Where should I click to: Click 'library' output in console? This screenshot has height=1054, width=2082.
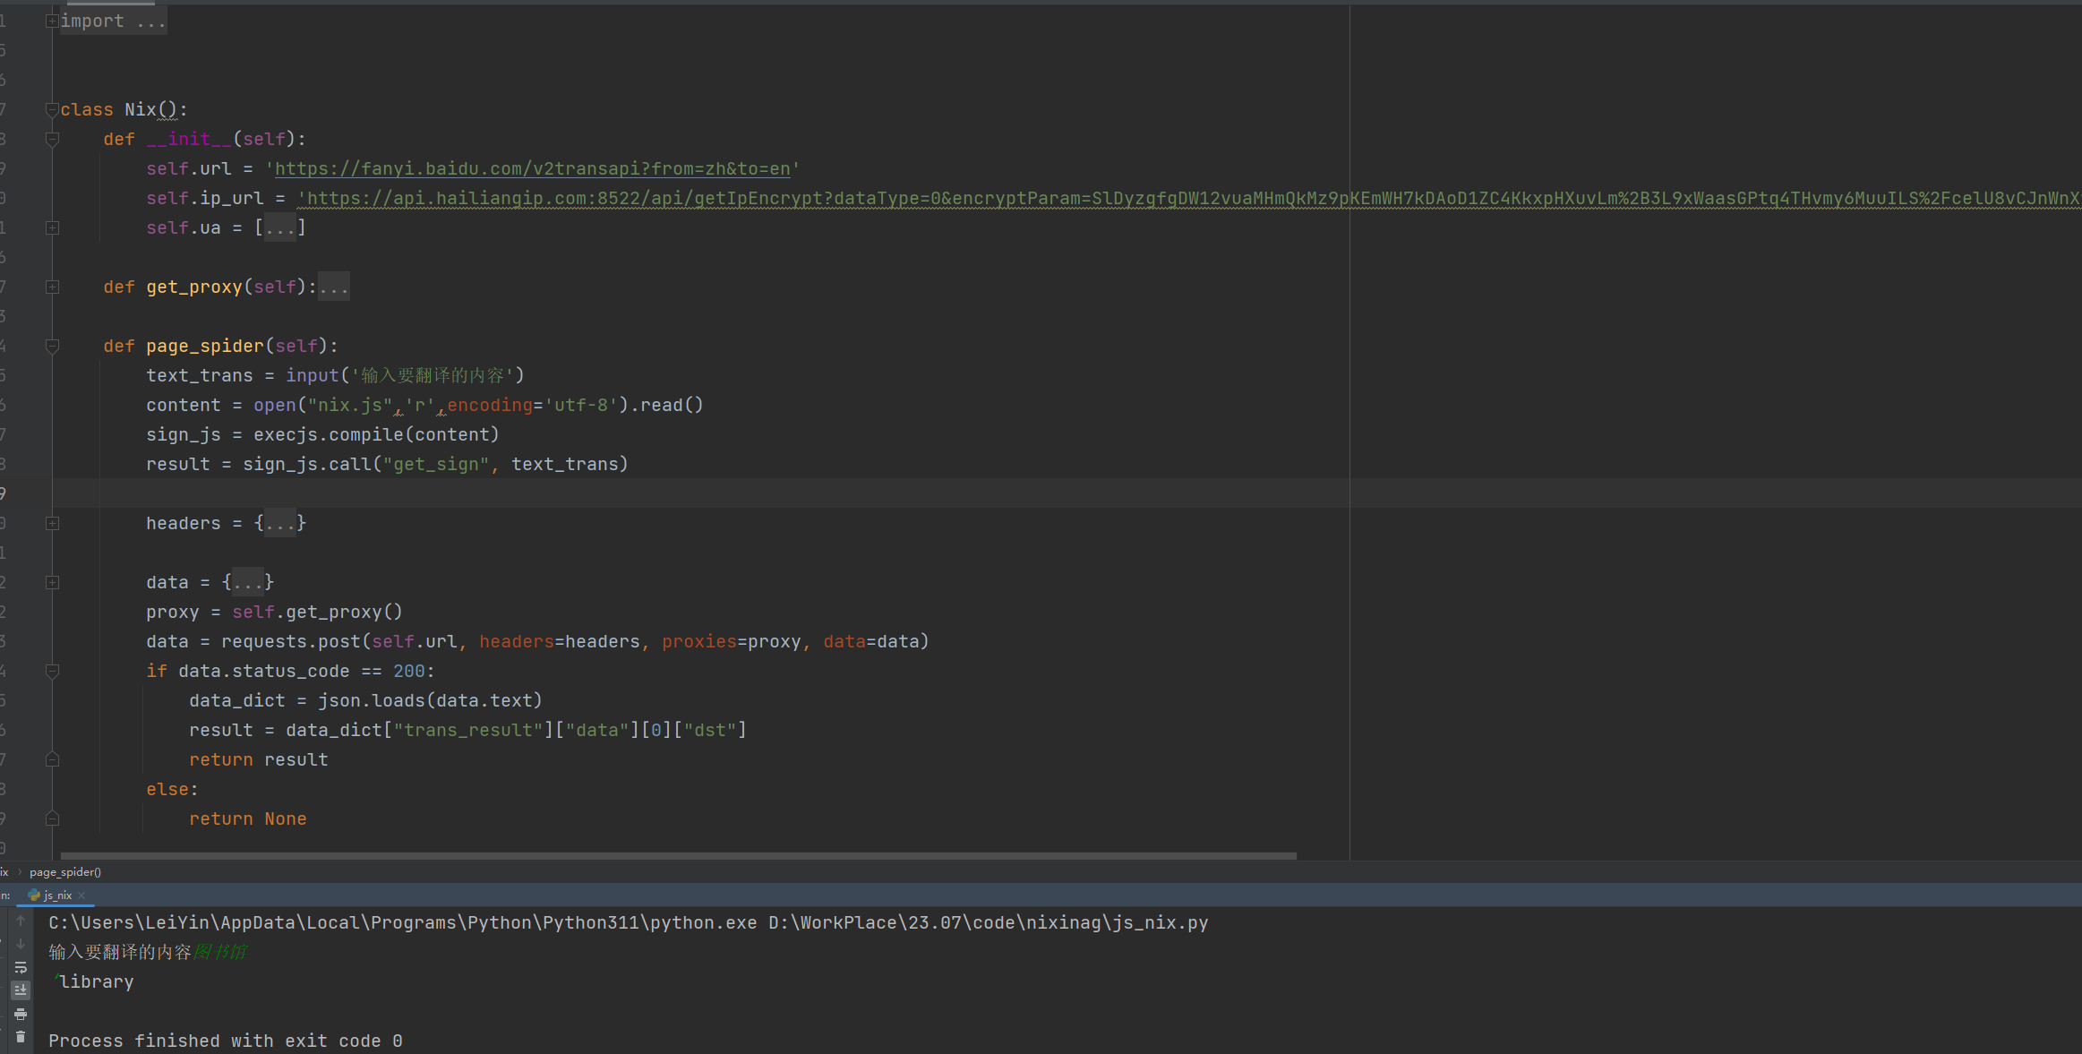97,981
